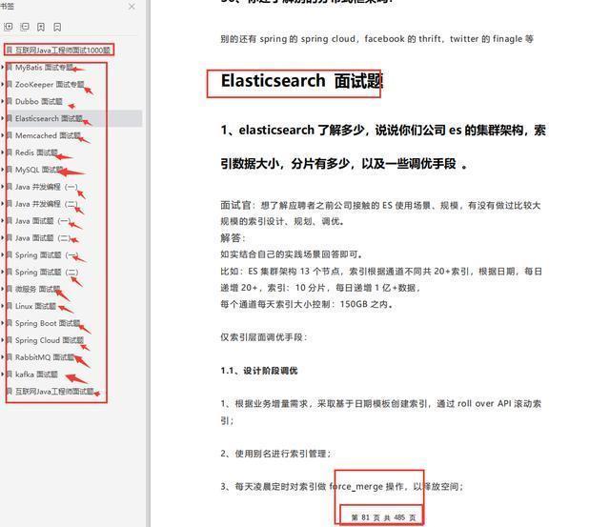Click the line mentioning spring cloud and thrift

click(x=377, y=39)
